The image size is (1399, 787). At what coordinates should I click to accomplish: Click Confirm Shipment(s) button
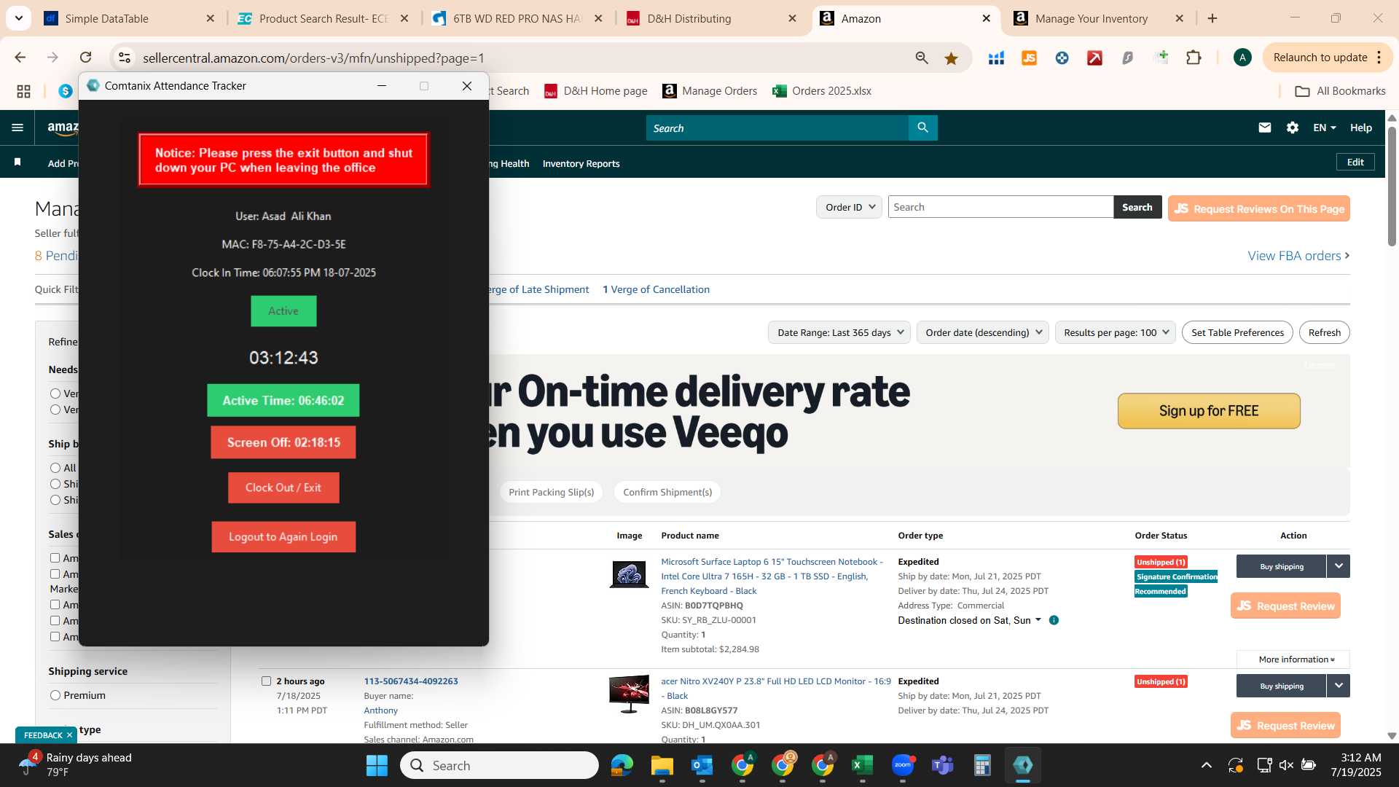click(x=667, y=492)
